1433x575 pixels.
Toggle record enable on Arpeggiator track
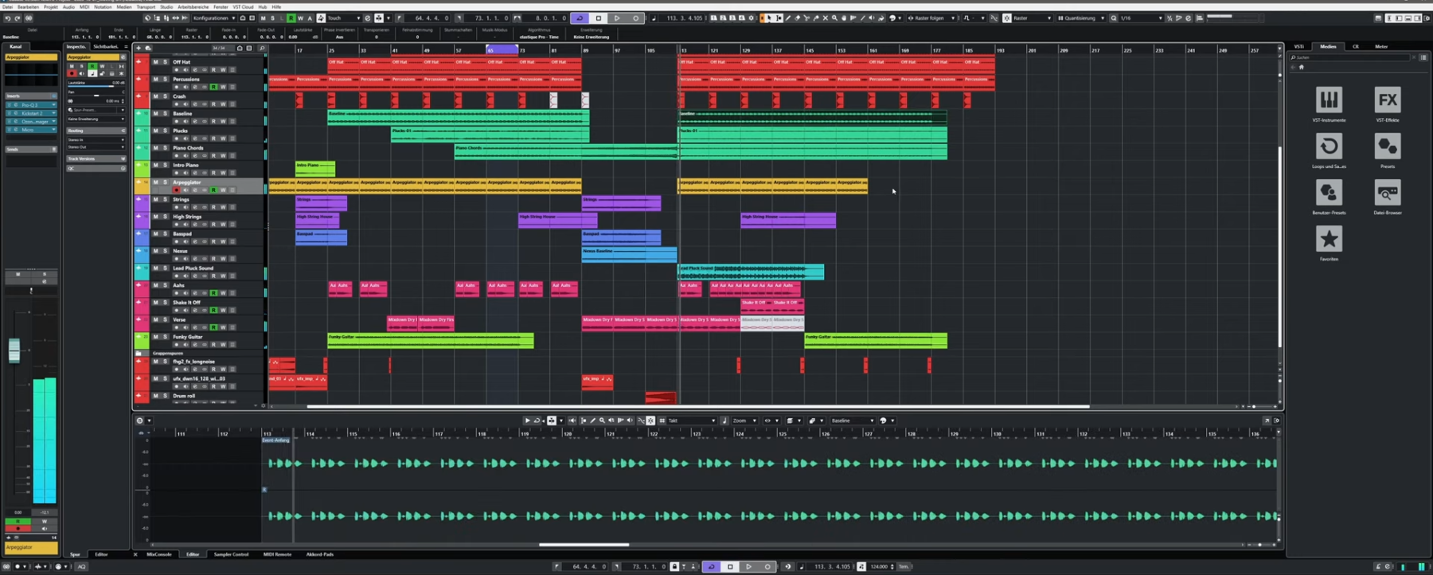pos(177,190)
